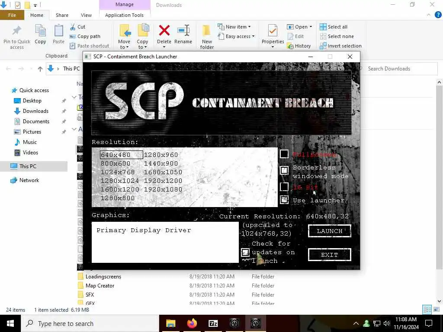Screen dimensions: 443x332
Task: Select the Map Creator folder
Action: pos(100,286)
